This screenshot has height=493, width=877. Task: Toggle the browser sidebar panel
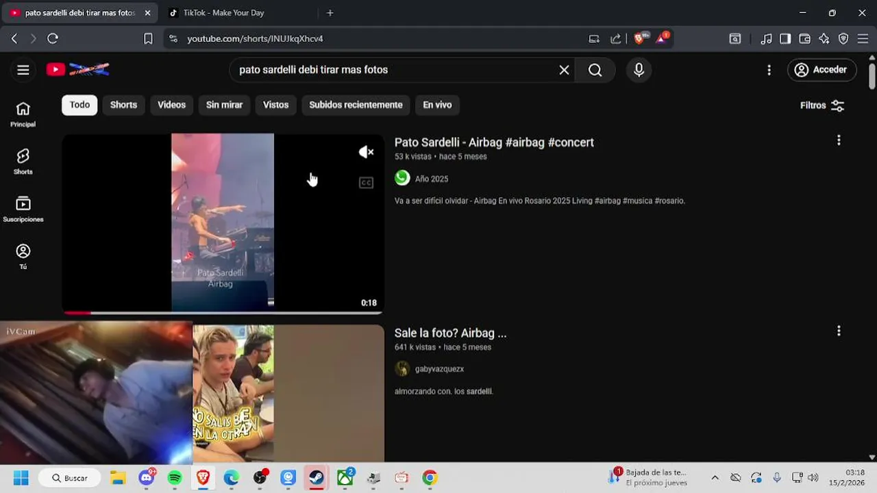click(x=786, y=39)
